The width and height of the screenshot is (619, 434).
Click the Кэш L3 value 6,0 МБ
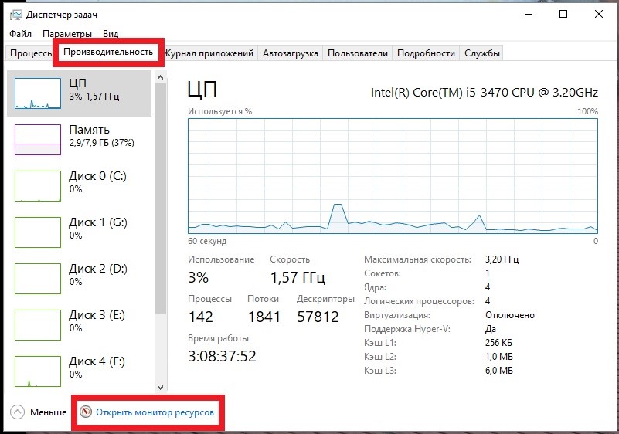(499, 371)
